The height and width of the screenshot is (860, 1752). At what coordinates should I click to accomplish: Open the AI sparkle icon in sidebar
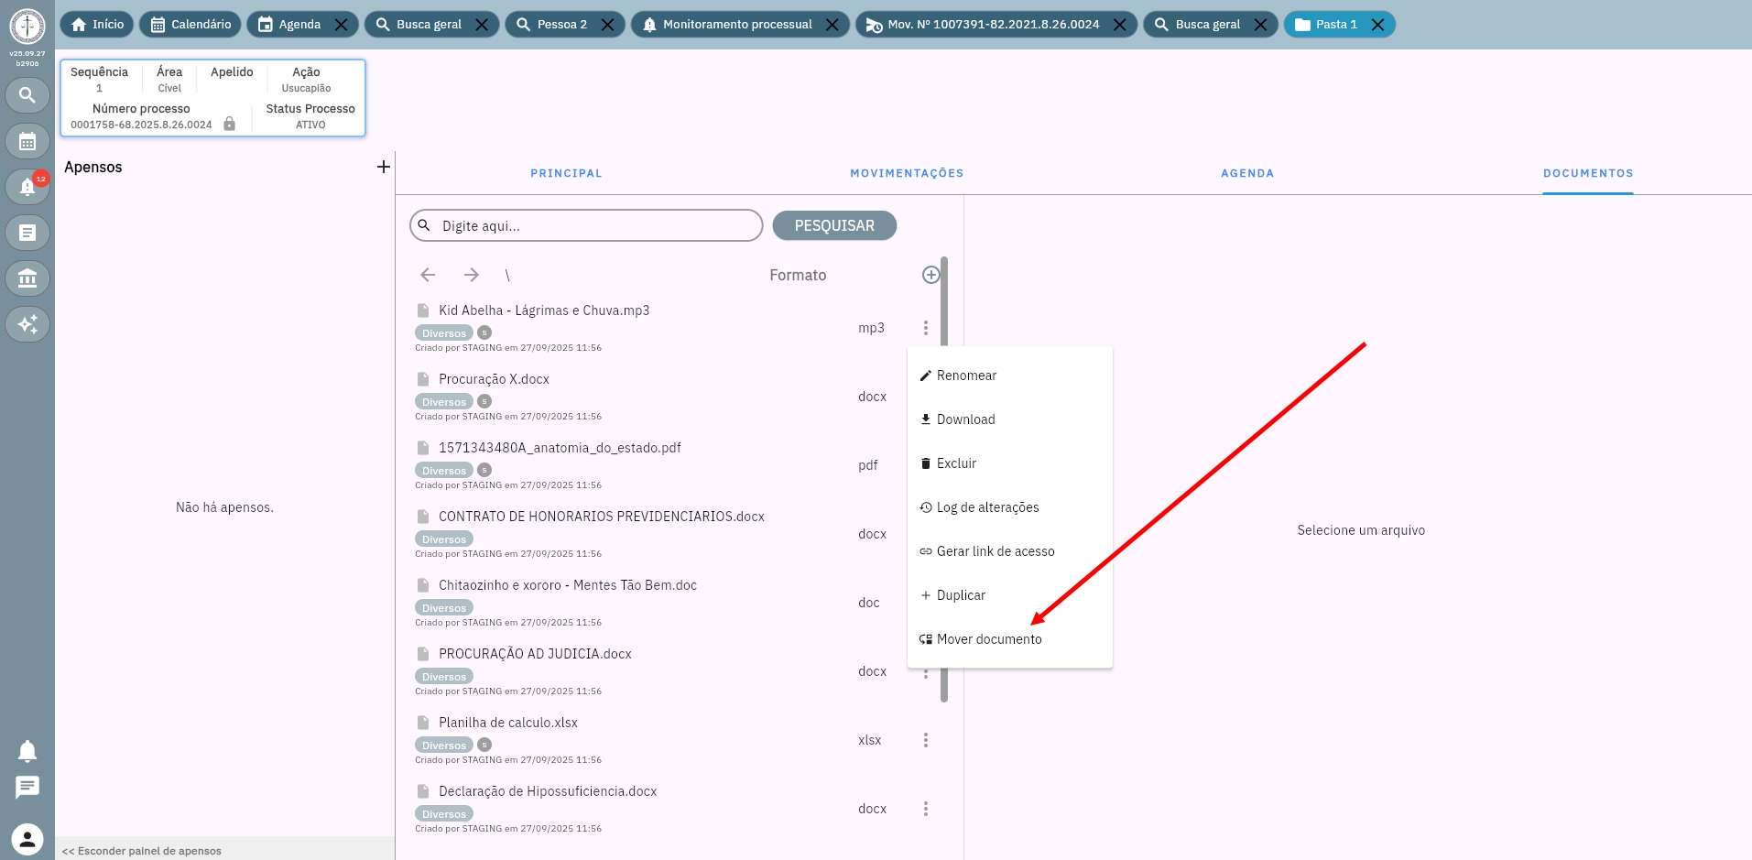click(x=27, y=324)
